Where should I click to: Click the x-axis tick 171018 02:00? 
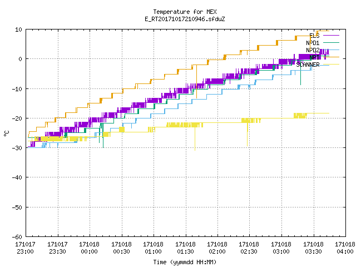point(217,248)
